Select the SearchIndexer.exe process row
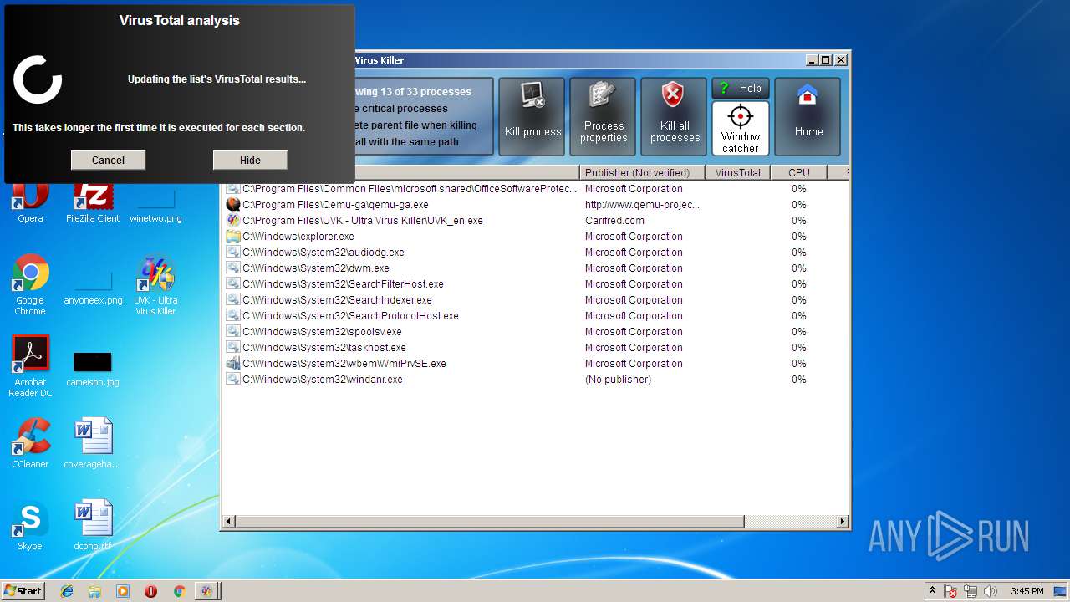Image resolution: width=1070 pixels, height=602 pixels. point(535,300)
